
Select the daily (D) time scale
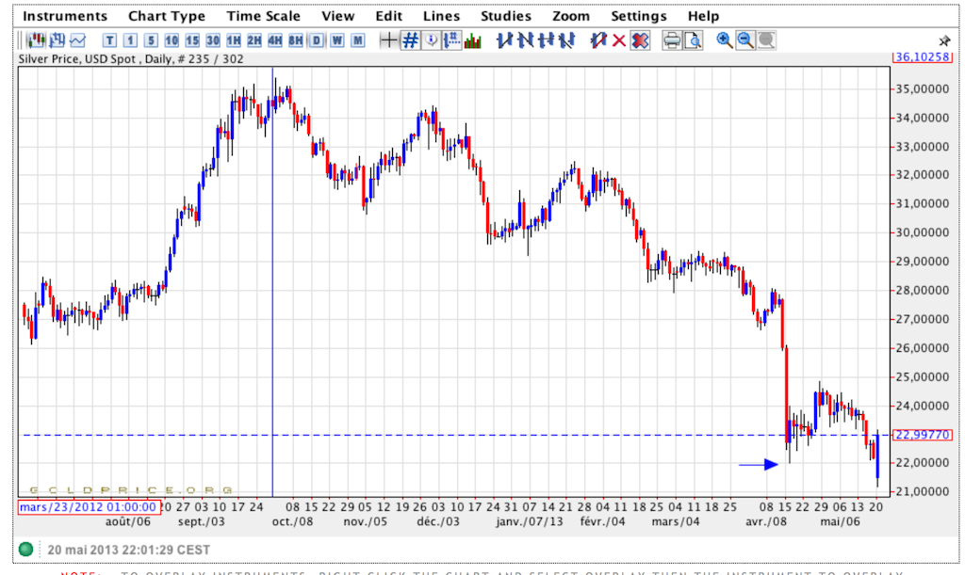click(x=316, y=40)
